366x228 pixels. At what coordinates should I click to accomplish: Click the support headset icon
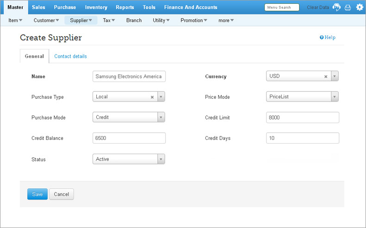tap(336, 7)
